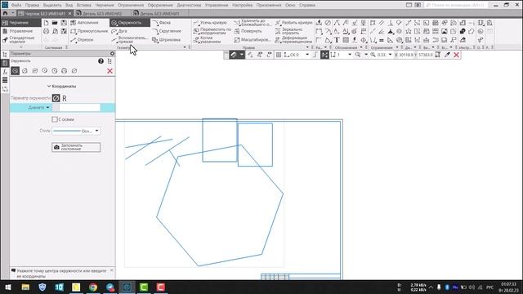Open the Стиль line style dropdown
523x294 pixels.
point(96,131)
